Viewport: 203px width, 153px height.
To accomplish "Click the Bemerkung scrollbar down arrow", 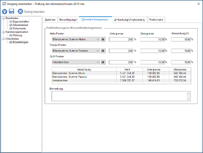I will [188, 99].
